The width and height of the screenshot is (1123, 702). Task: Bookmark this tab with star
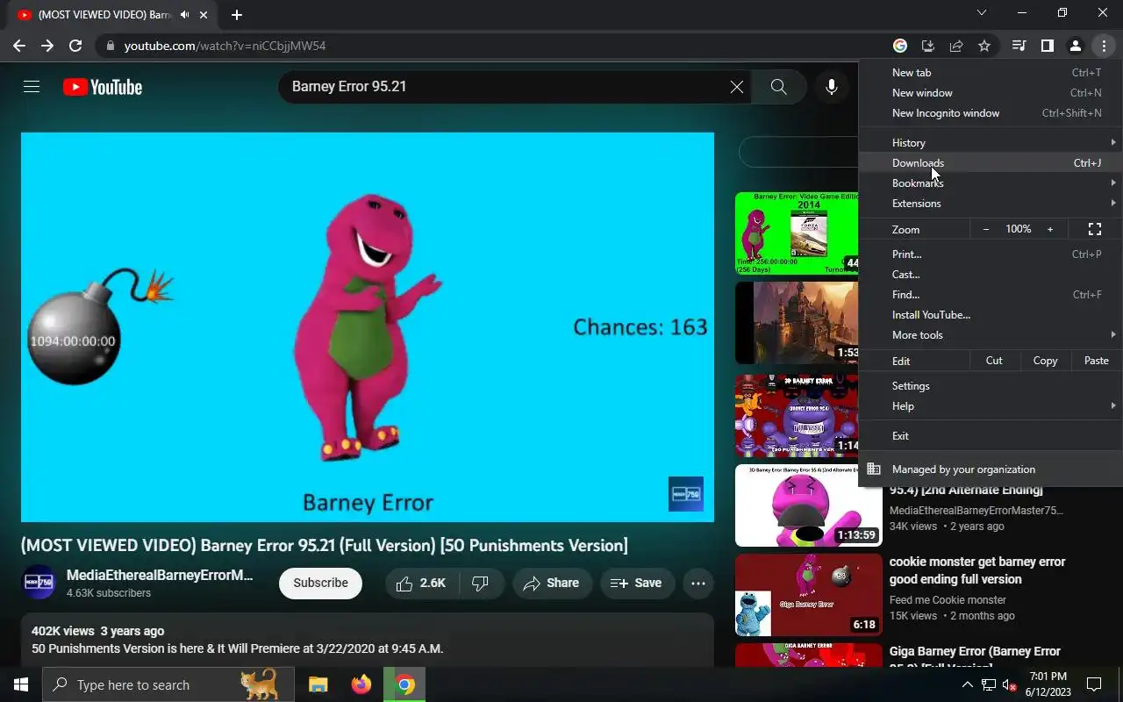984,46
